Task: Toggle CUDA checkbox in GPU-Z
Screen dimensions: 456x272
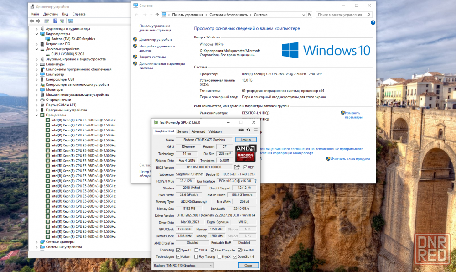Action: tap(197, 250)
